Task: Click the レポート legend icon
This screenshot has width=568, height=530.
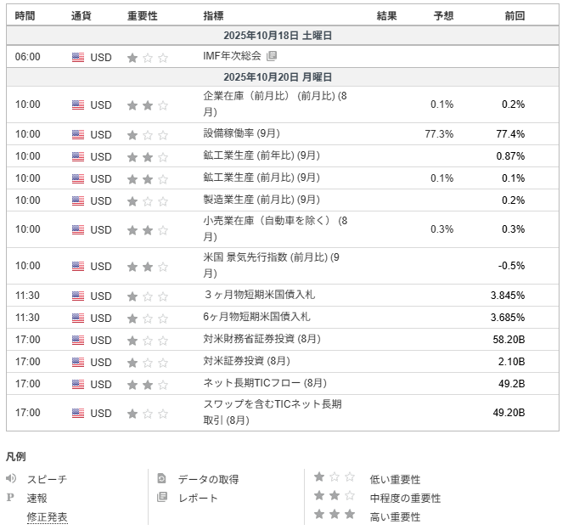Action: pos(161,498)
